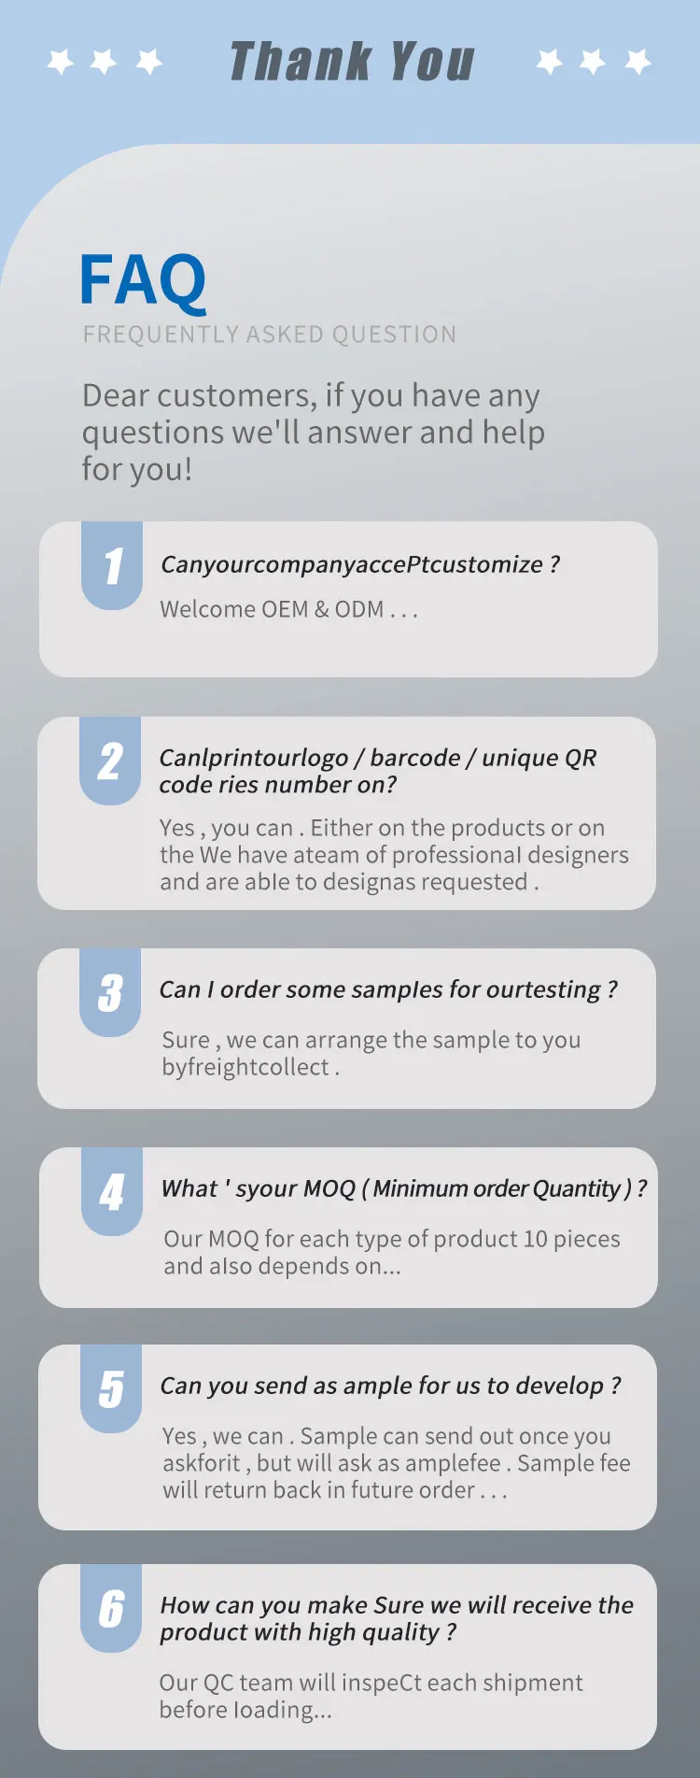Image resolution: width=700 pixels, height=1778 pixels.
Task: Click the number 2 badge
Action: [110, 761]
